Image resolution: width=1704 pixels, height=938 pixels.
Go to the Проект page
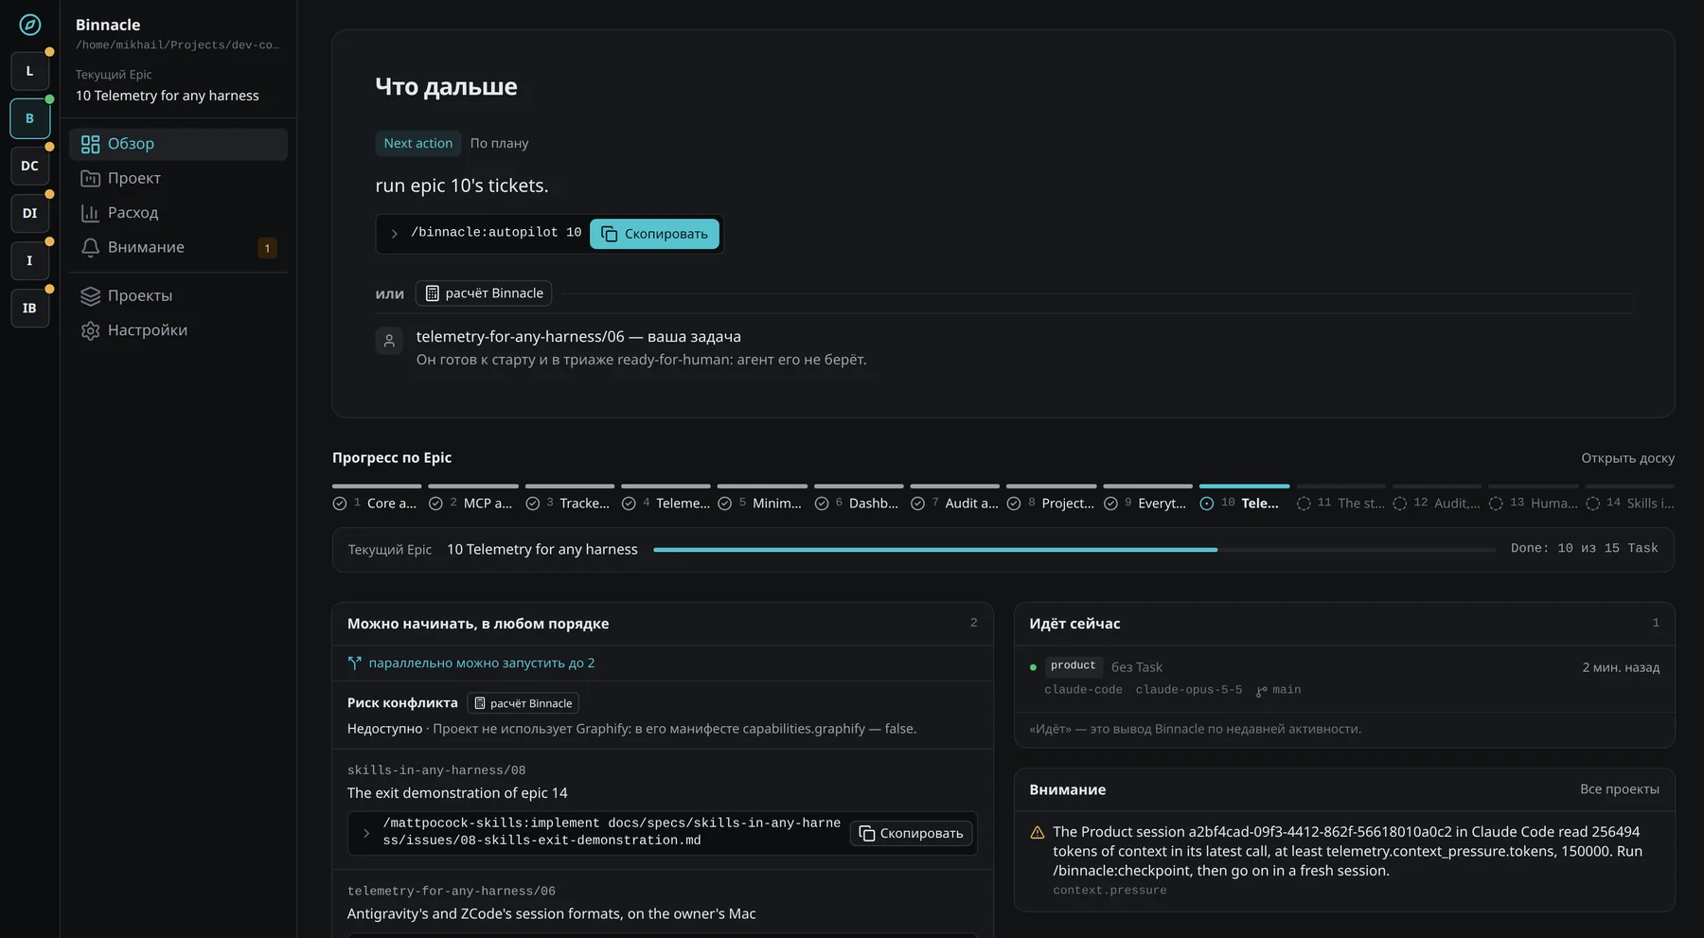[x=178, y=178]
